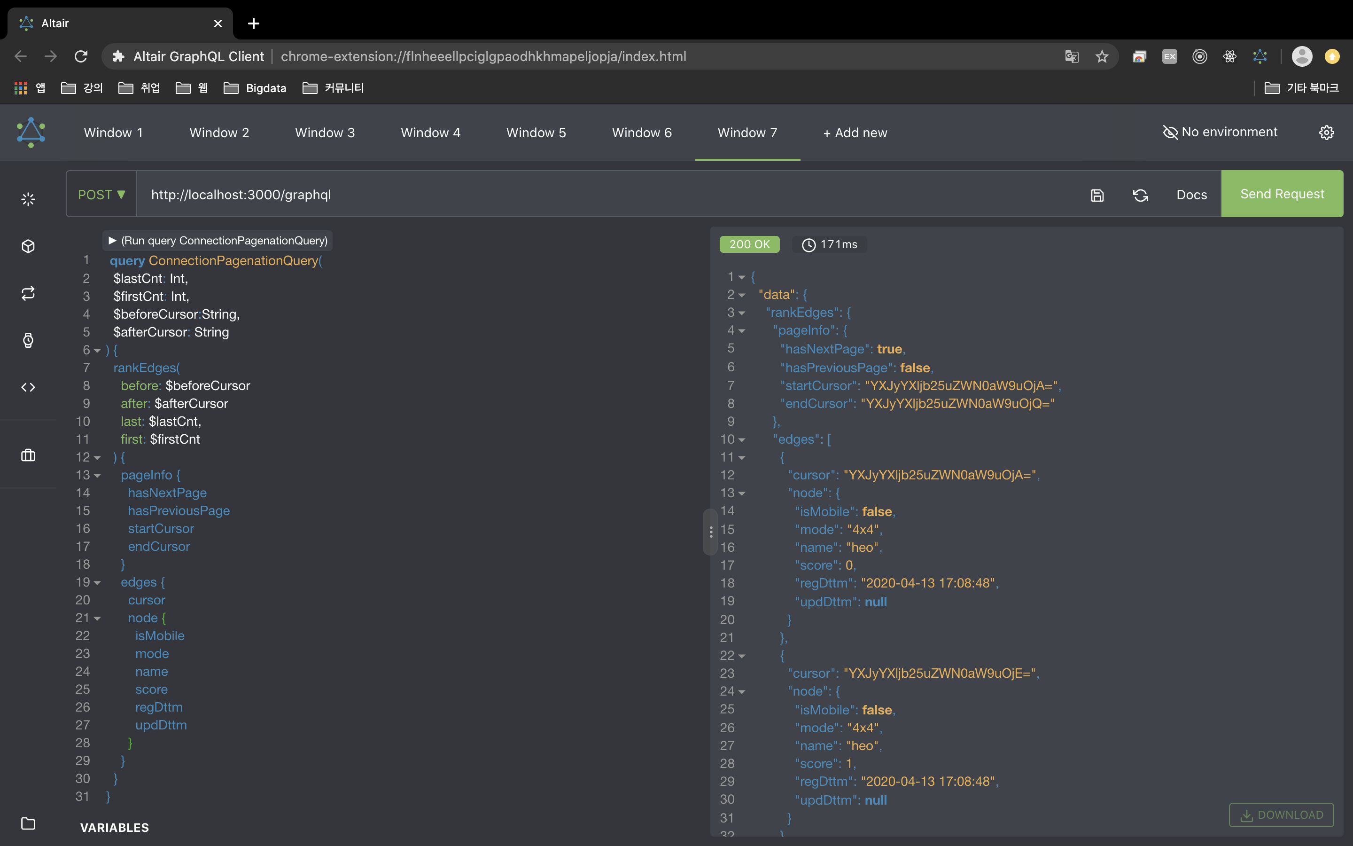Open the POST method dropdown

[x=101, y=195]
